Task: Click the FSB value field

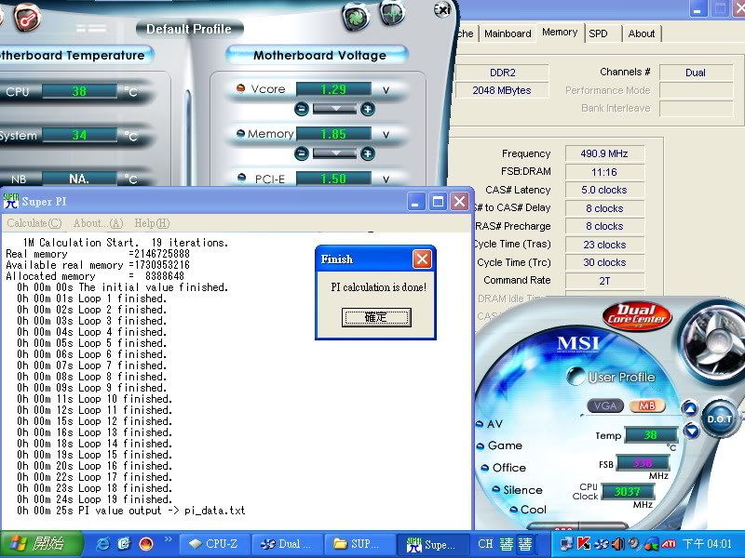Action: tap(643, 462)
